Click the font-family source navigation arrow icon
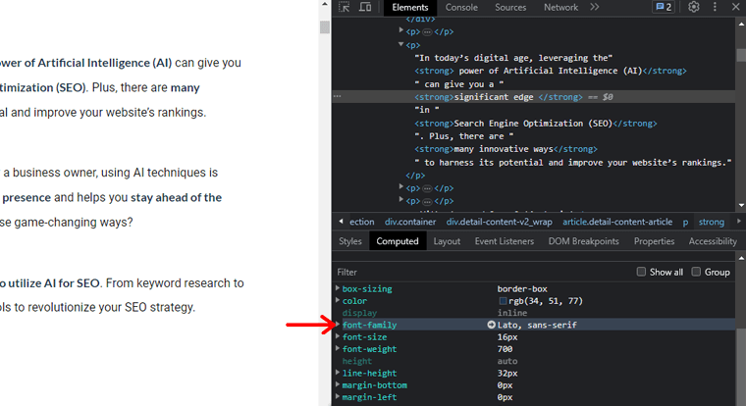 click(492, 325)
